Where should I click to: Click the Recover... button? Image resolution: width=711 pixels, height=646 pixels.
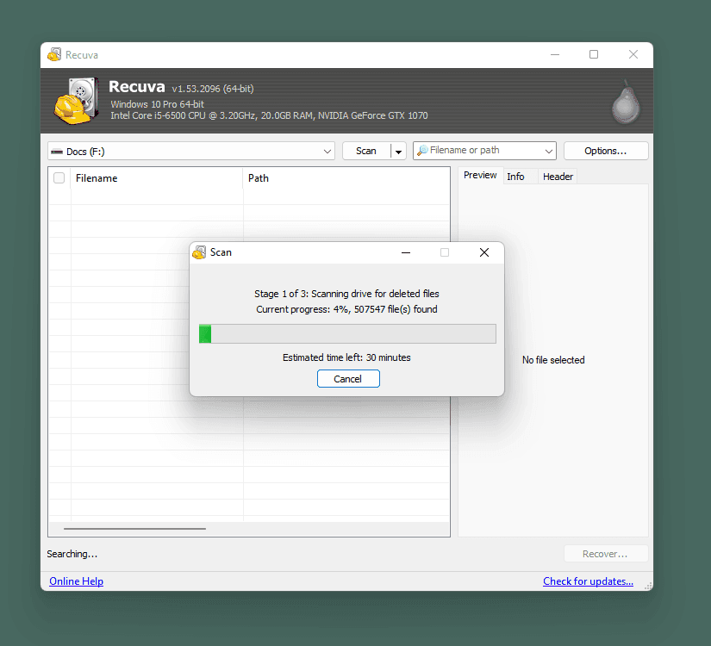[x=605, y=554]
